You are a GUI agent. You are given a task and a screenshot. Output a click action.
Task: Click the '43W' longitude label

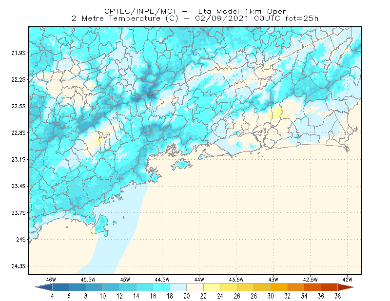(x=273, y=280)
